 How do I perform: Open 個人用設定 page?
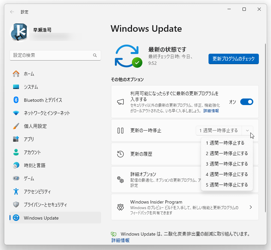(x=55, y=126)
